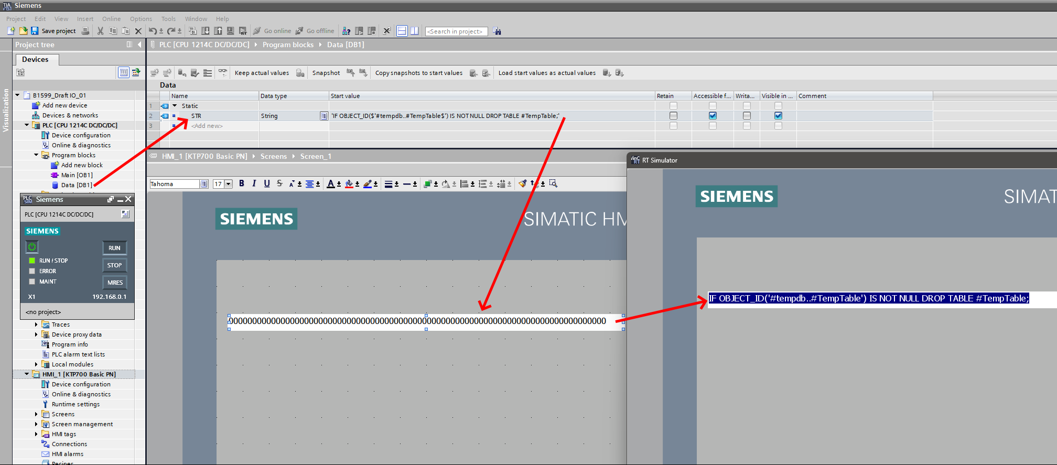Open the font size dropdown

click(x=229, y=184)
